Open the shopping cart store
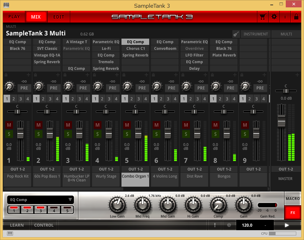The height and width of the screenshot is (240, 304). 263,17
